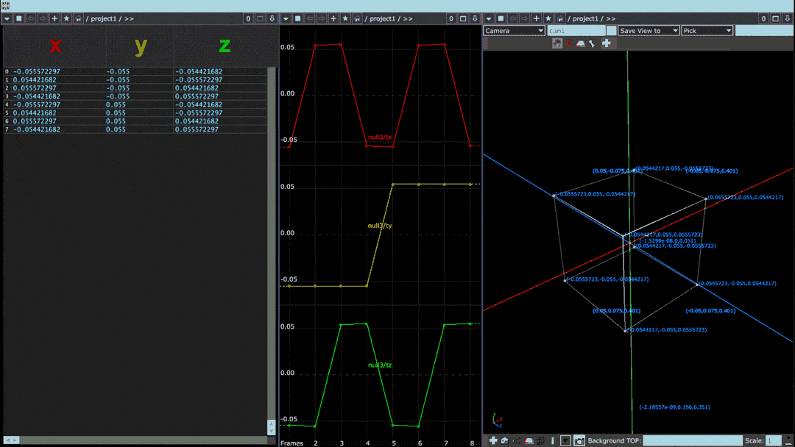The image size is (795, 447).
Task: Click the bookmark star in the middle pane
Action: point(345,18)
